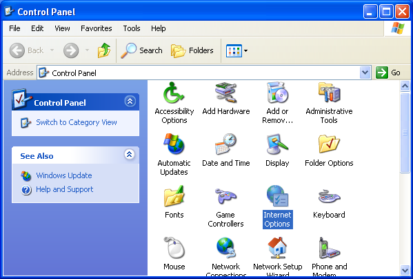Open the Tools menu
The height and width of the screenshot is (279, 413).
pyautogui.click(x=132, y=28)
